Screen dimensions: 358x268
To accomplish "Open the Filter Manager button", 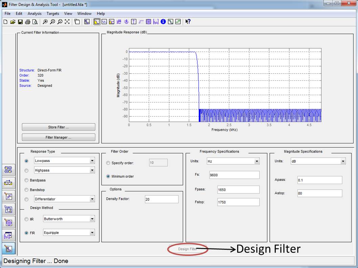I will coord(59,137).
